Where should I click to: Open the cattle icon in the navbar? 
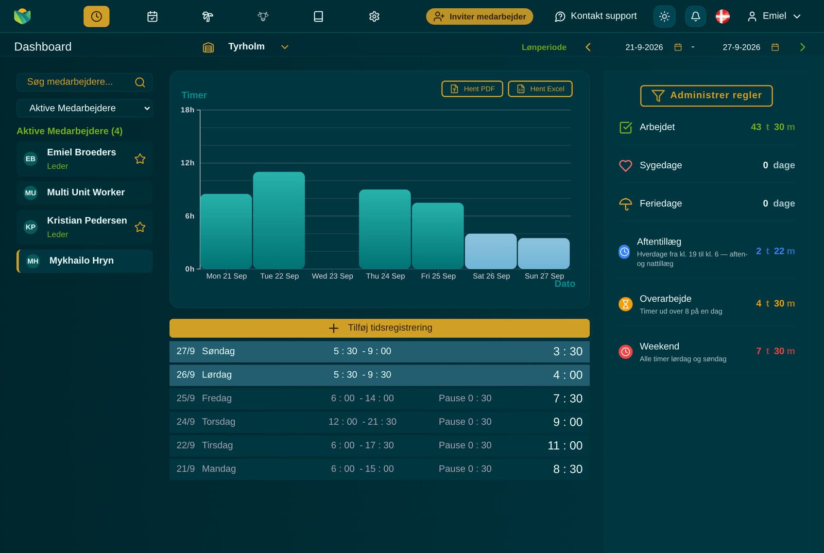point(263,16)
